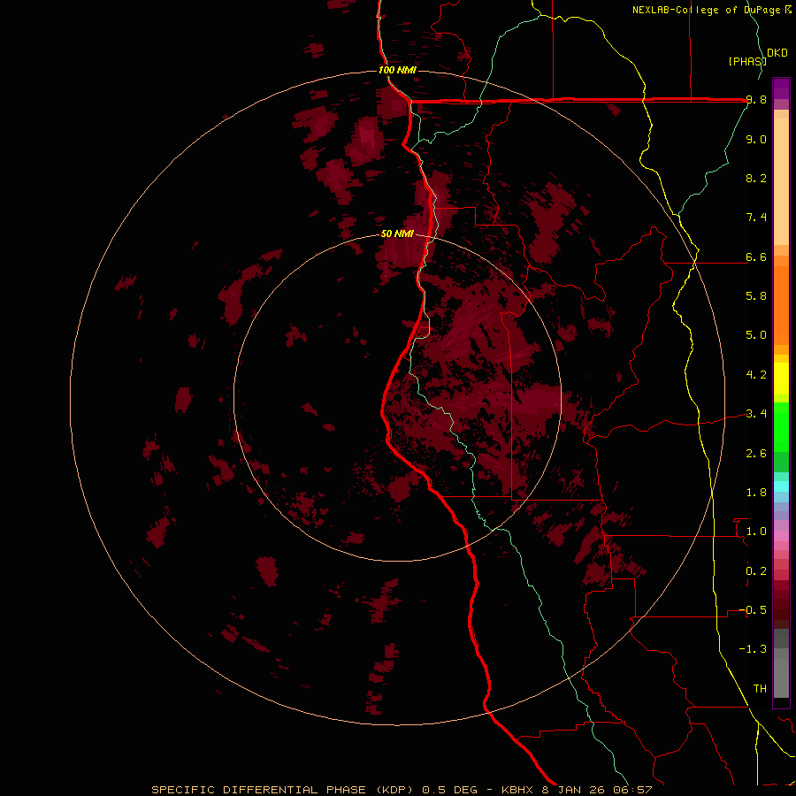Image resolution: width=796 pixels, height=796 pixels.
Task: Click the 0.2 legend value
Action: 756,571
